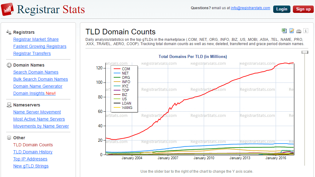The height and width of the screenshot is (177, 315).
Task: Select New gTLD Strings in the sidebar
Action: pyautogui.click(x=31, y=166)
